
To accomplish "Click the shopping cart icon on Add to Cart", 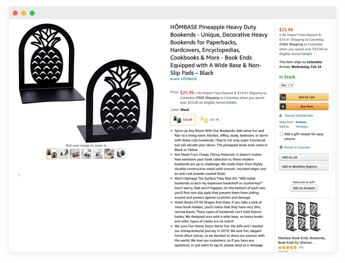I will (283, 97).
